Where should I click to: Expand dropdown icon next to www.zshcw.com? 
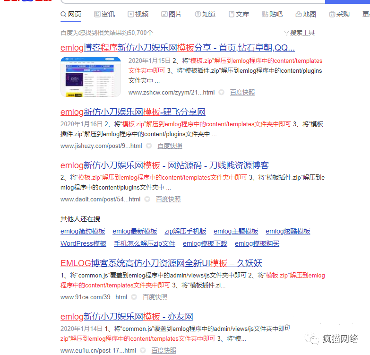tap(221, 92)
